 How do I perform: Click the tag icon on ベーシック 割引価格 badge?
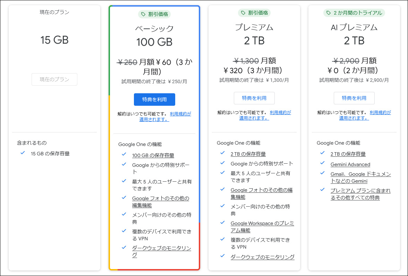click(143, 14)
